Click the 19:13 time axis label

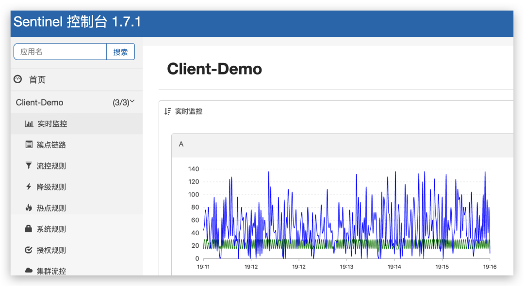(346, 267)
